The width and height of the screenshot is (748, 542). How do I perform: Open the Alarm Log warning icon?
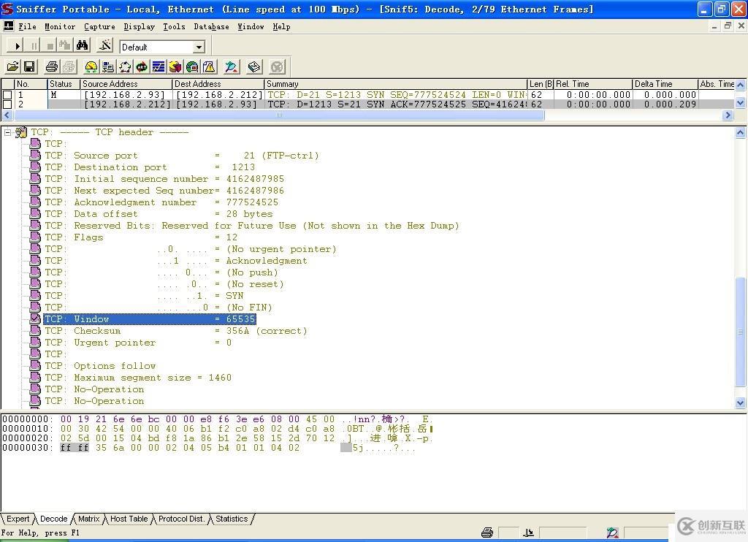pyautogui.click(x=209, y=66)
